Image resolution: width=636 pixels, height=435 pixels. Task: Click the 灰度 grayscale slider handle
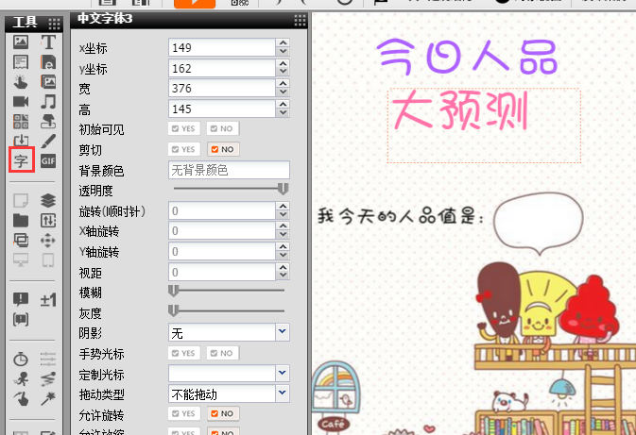(x=174, y=311)
